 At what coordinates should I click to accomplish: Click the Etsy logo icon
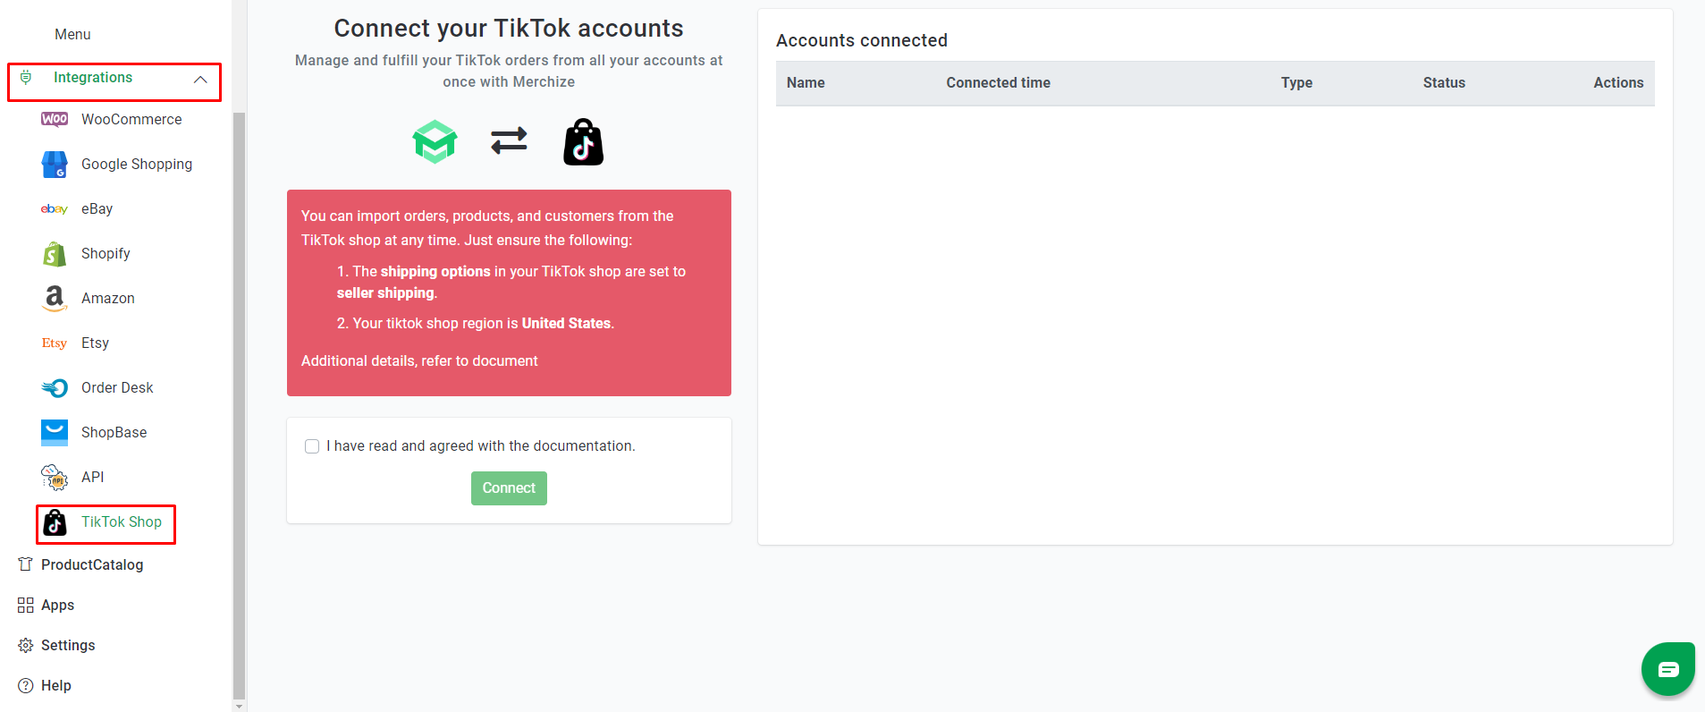(x=55, y=343)
